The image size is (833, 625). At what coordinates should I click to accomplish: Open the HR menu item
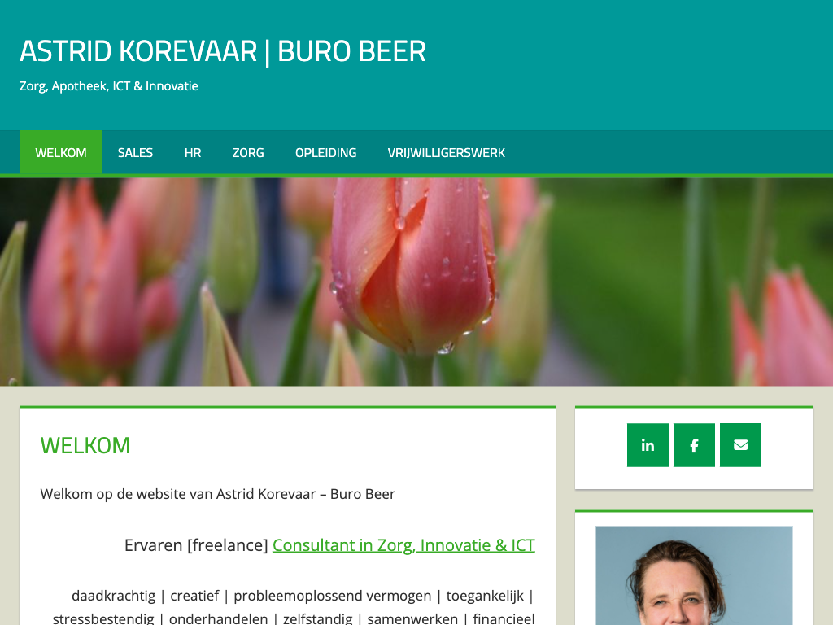tap(193, 152)
